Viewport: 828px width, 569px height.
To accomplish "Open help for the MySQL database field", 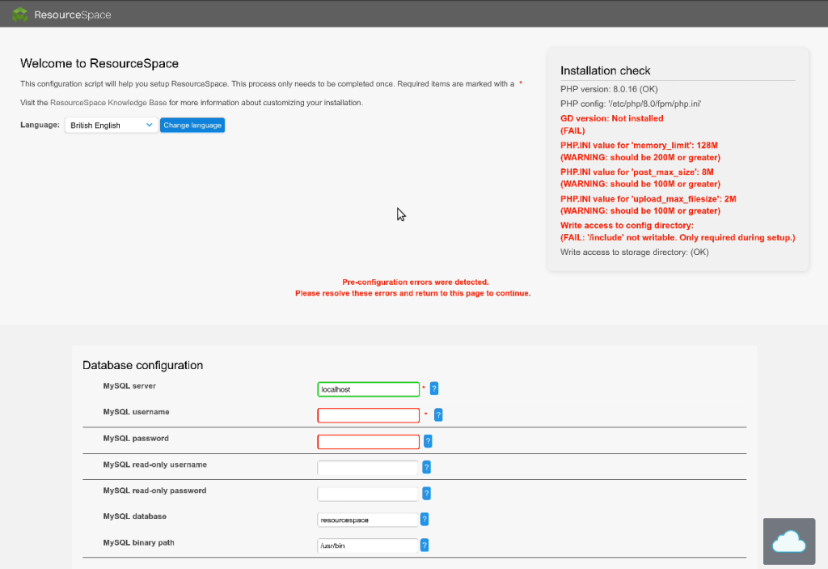I will 425,519.
